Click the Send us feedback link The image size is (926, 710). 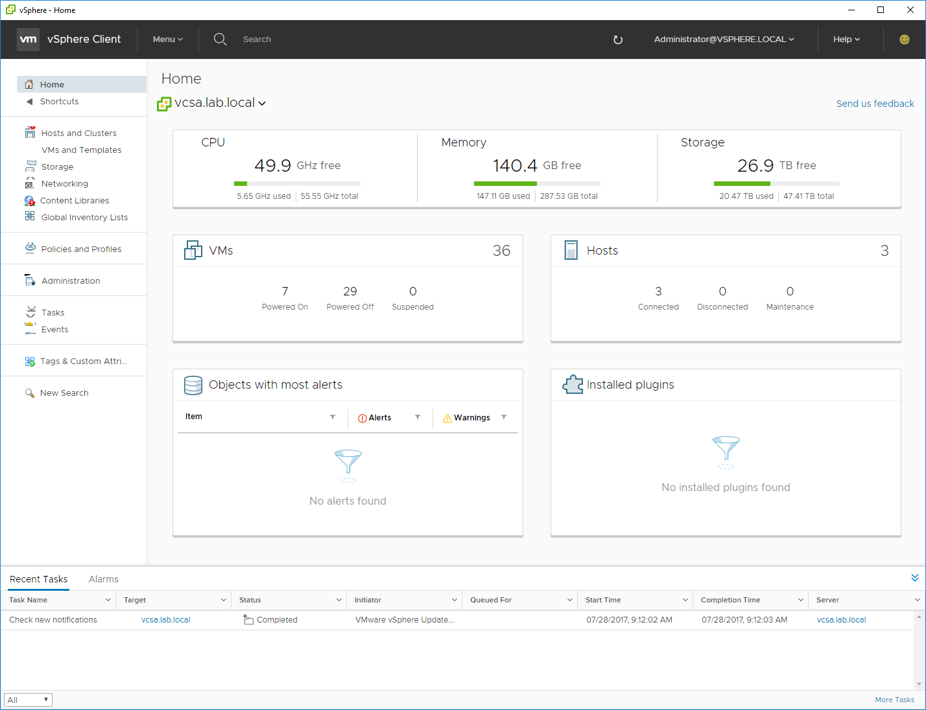[x=875, y=104]
